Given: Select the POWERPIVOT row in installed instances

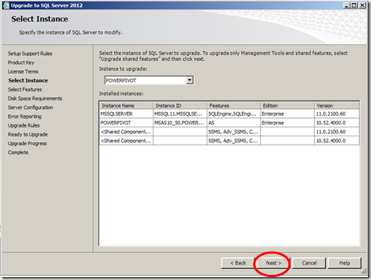Looking at the screenshot, I should coord(229,122).
